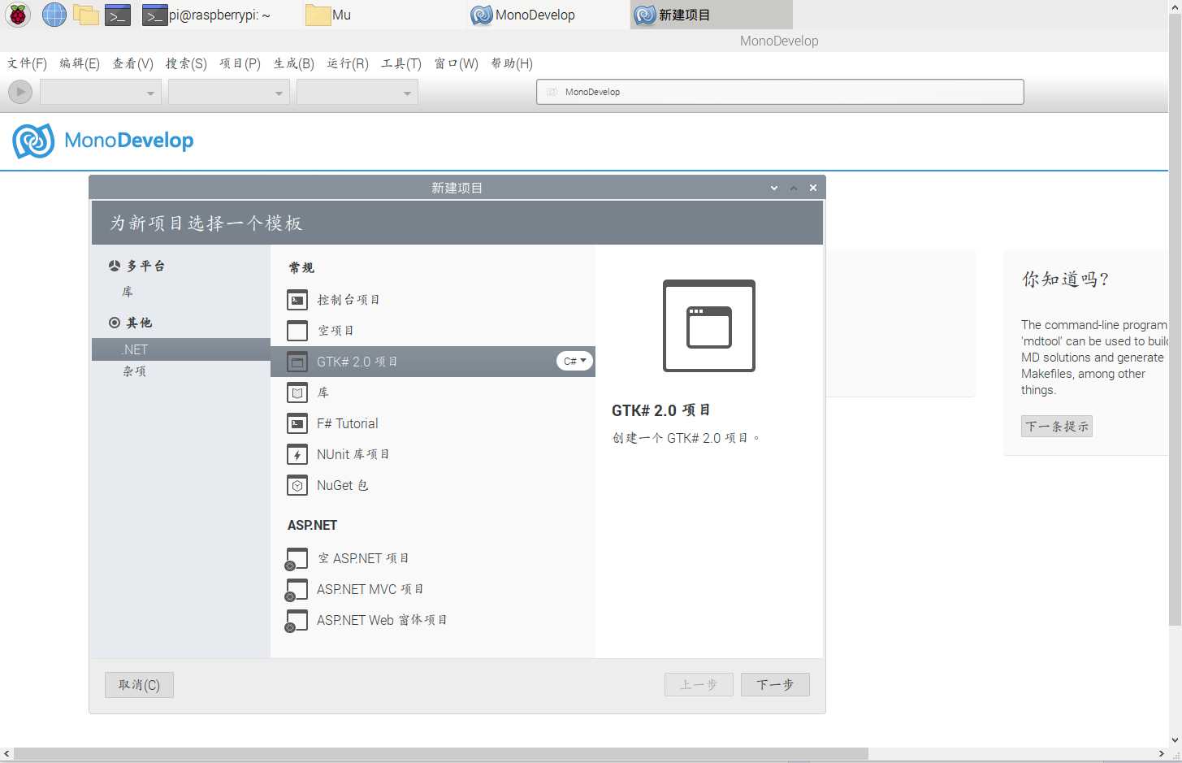Viewport: 1182px width, 763px height.
Task: Select the 杂项 category
Action: click(x=134, y=371)
